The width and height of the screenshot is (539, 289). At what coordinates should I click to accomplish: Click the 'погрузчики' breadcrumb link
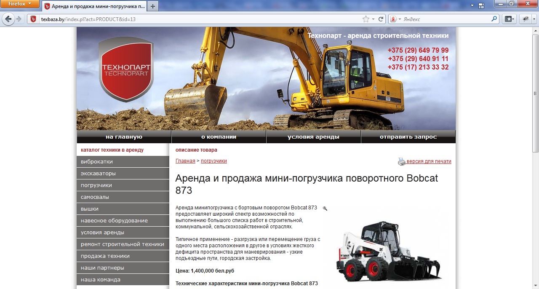tap(214, 161)
